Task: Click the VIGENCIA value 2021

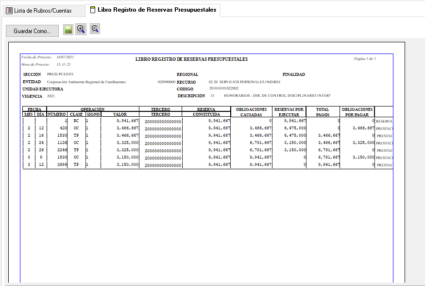Action: 51,96
